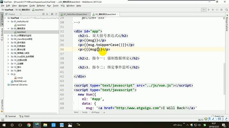Toggle the Structure side tool tab

point(2,34)
